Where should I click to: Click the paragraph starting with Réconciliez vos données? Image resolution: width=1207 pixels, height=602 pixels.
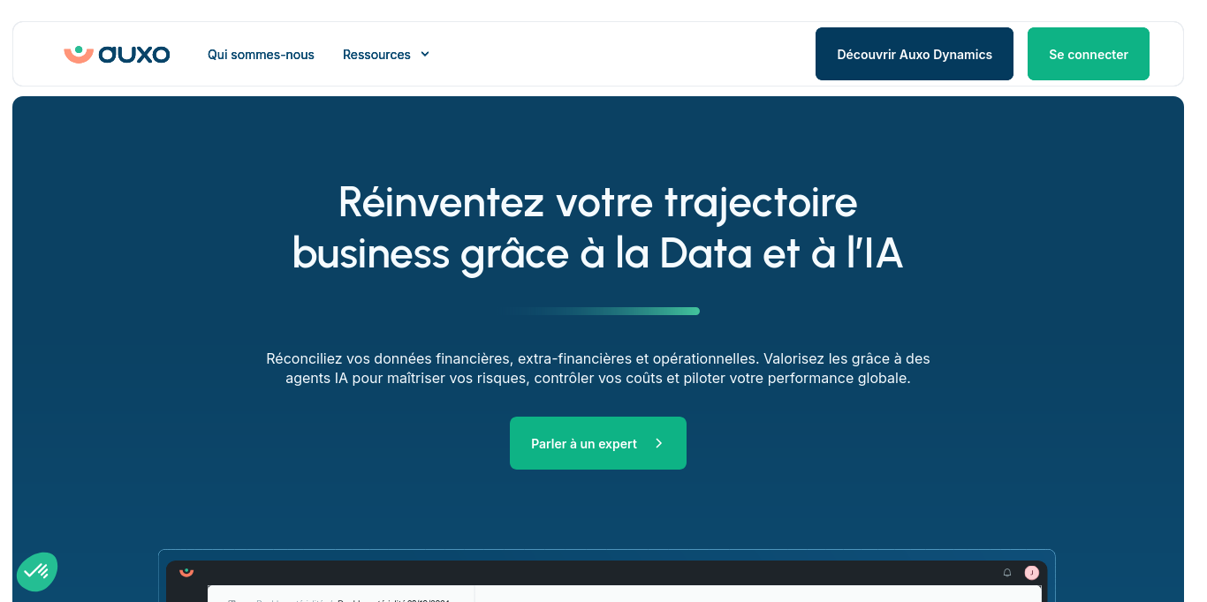597,369
